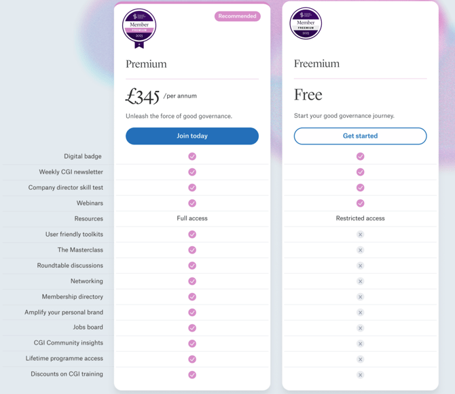This screenshot has height=394, width=455.
Task: Click Premium checkmark for Company director skill test
Action: (x=192, y=187)
